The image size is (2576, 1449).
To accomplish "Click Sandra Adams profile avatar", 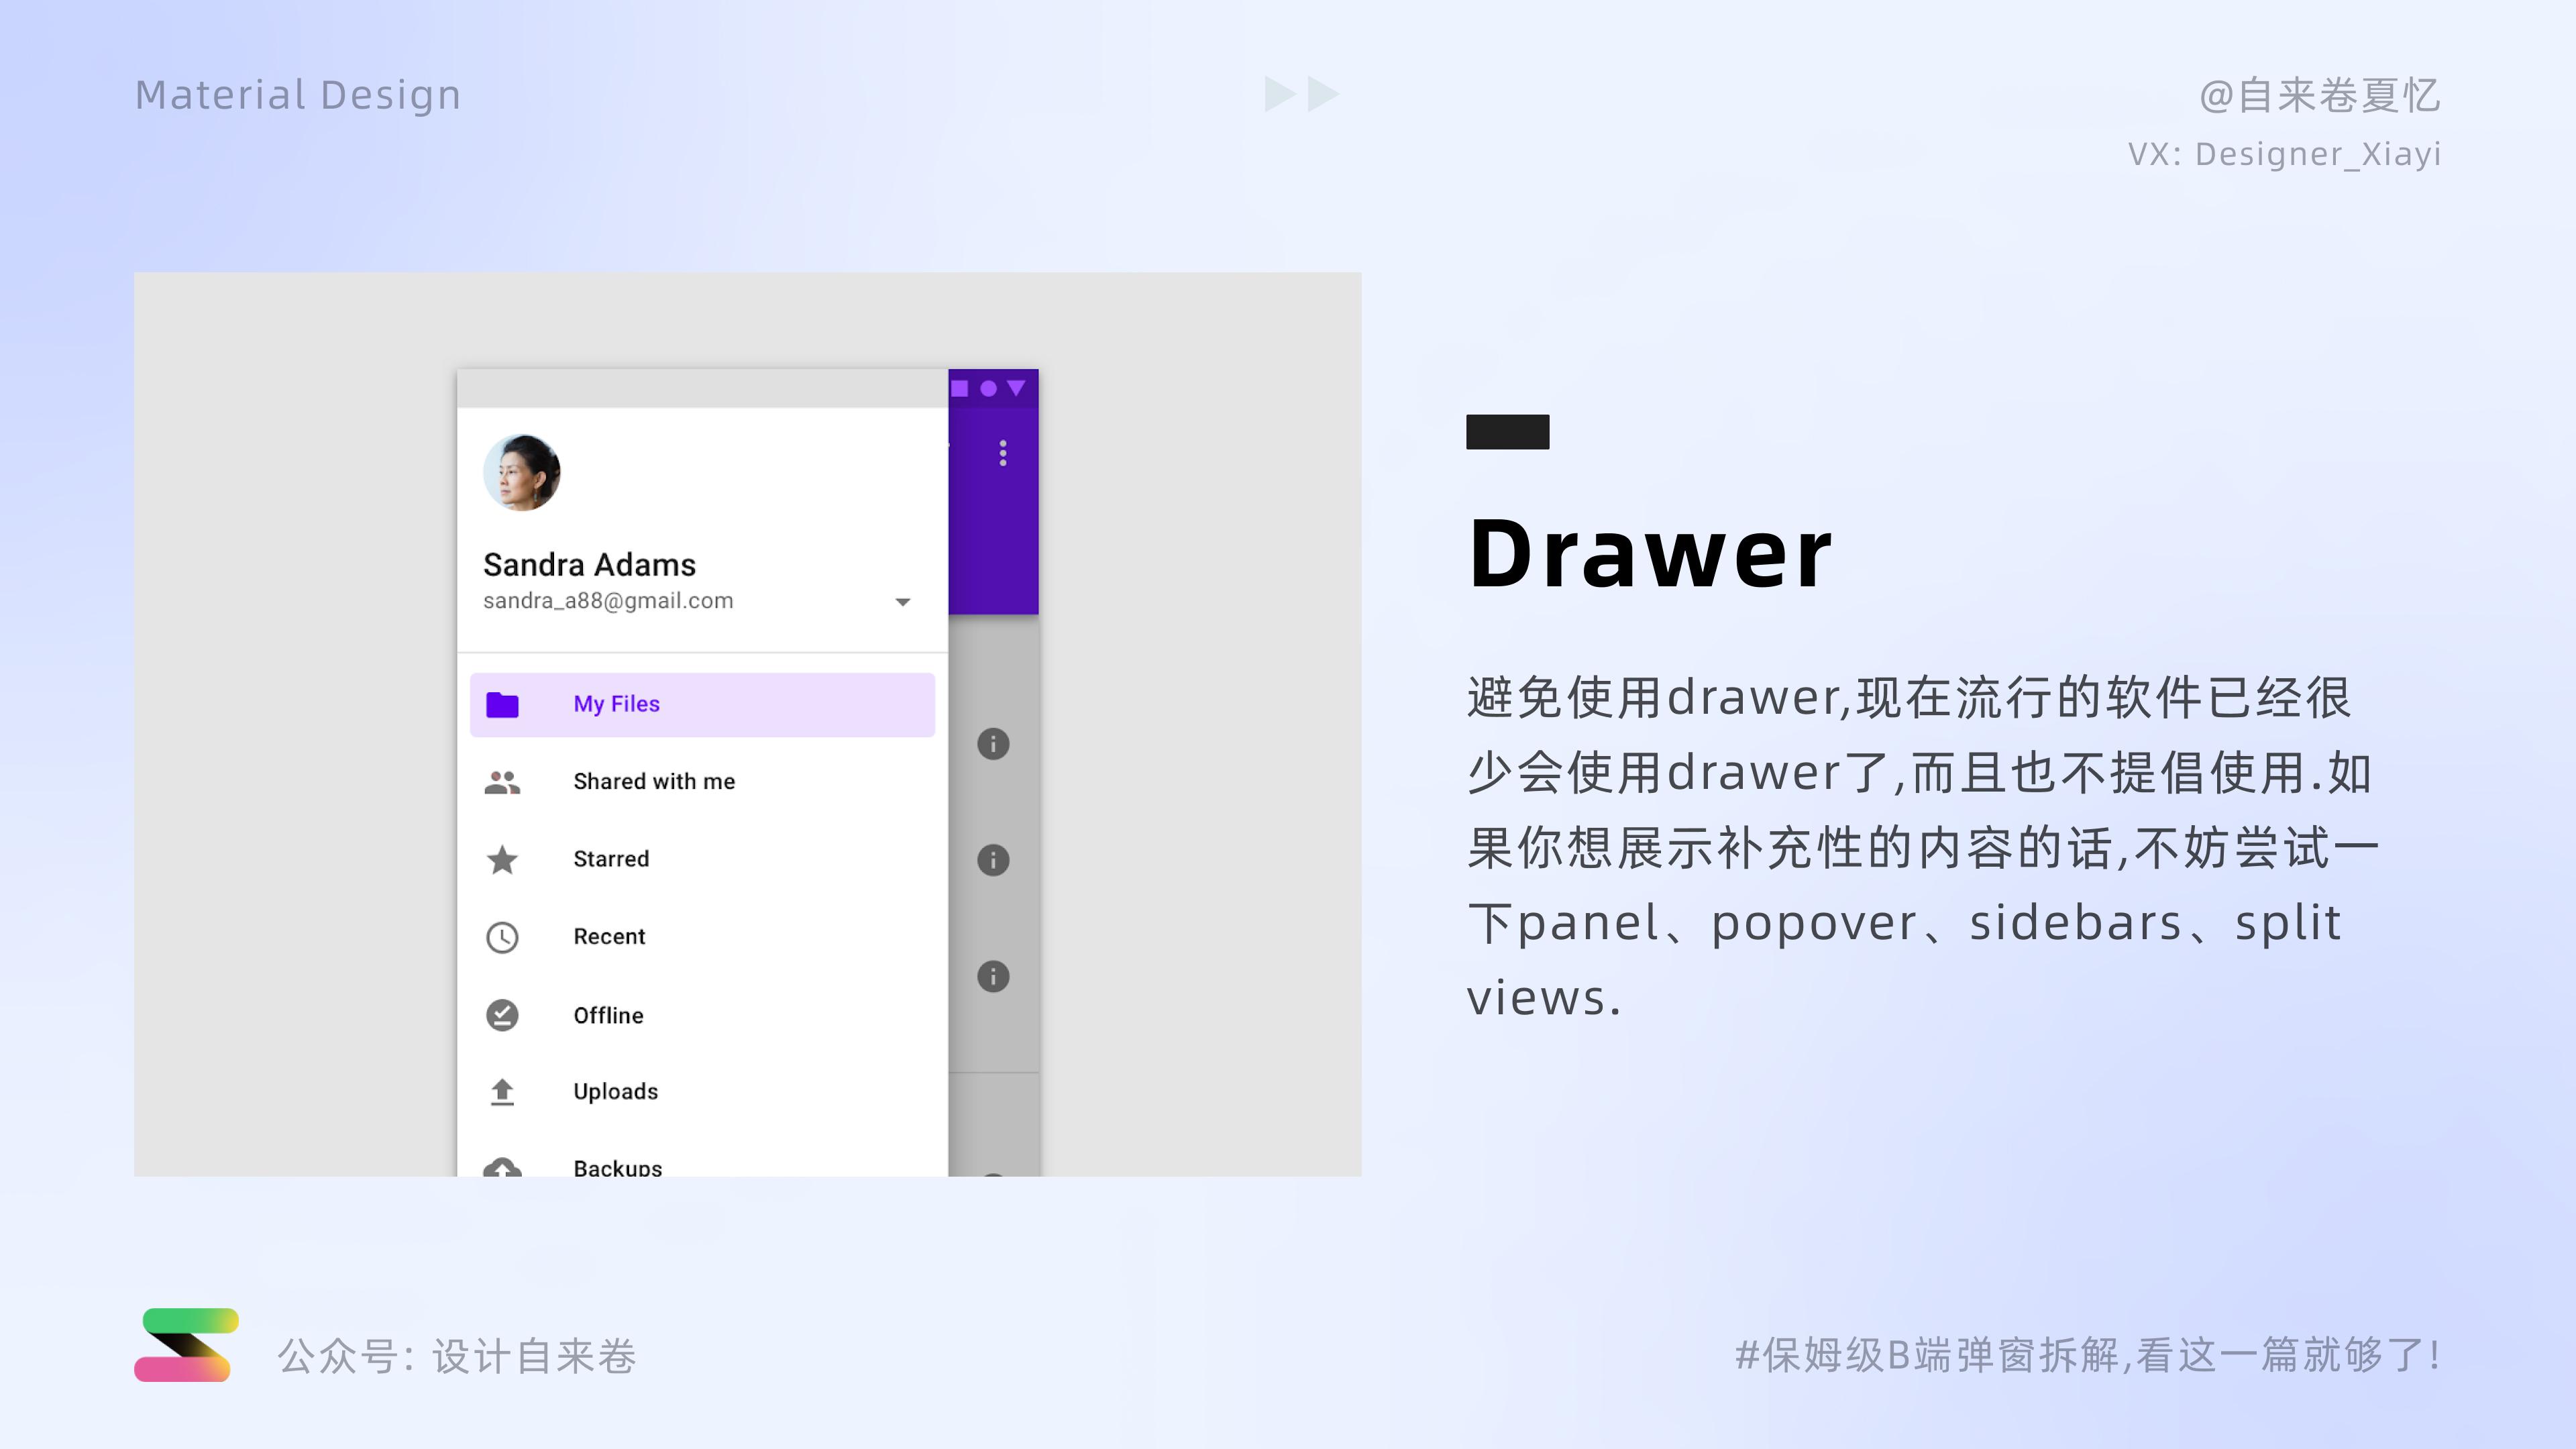I will pos(522,473).
